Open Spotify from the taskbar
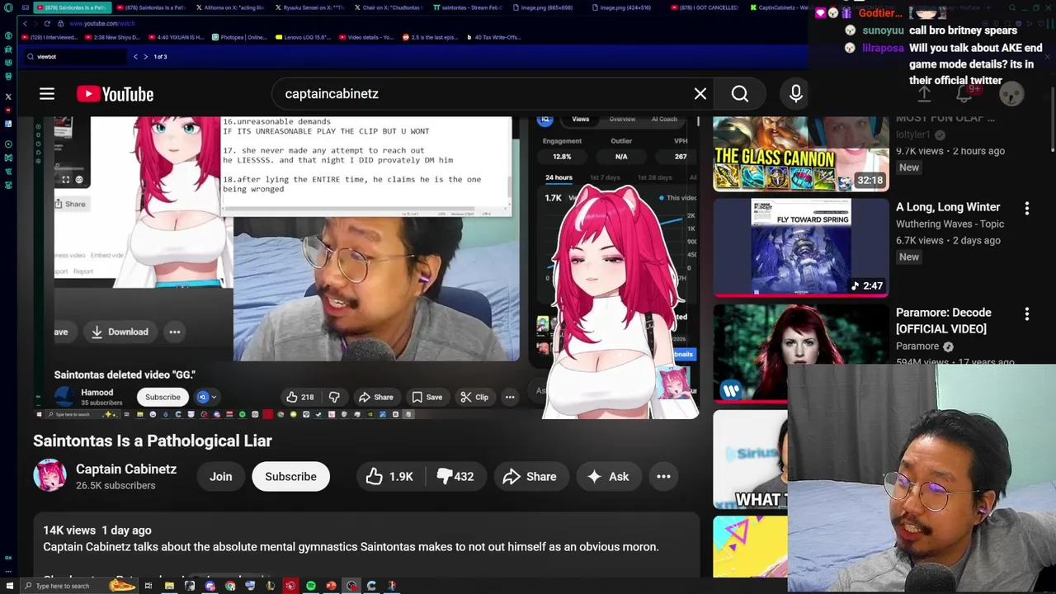1056x594 pixels. [311, 586]
